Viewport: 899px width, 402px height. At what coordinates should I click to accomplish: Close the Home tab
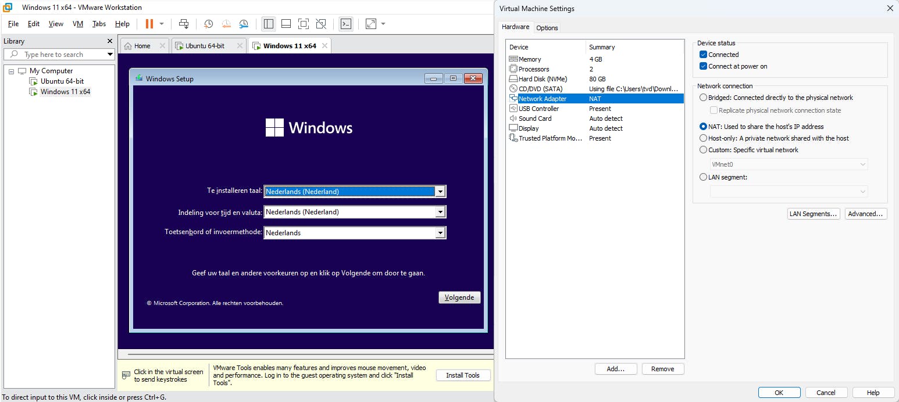tap(162, 46)
